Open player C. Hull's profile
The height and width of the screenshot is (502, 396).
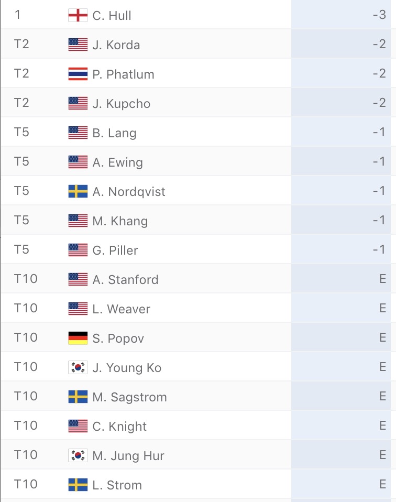[x=112, y=15]
